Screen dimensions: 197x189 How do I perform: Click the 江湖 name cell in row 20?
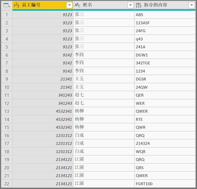coord(104,168)
